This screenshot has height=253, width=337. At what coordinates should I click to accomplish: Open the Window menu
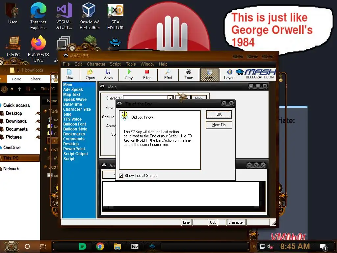(147, 64)
